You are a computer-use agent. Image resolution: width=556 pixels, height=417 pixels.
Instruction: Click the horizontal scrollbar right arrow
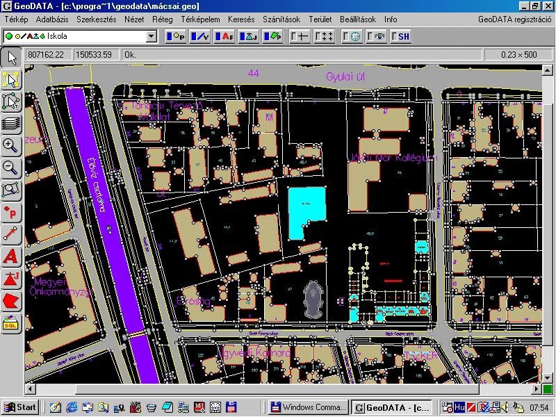coord(537,389)
